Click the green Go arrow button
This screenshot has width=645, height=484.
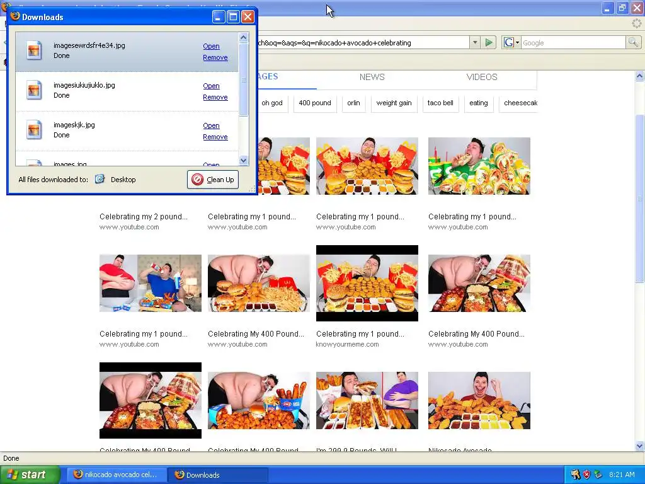click(489, 42)
